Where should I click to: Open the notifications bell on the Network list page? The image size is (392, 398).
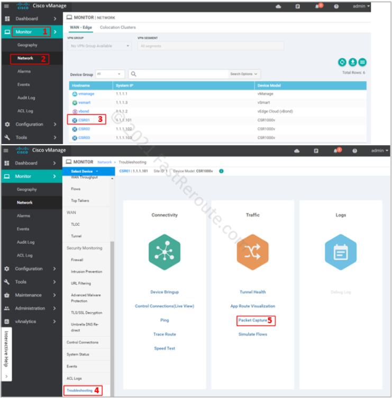[x=317, y=6]
